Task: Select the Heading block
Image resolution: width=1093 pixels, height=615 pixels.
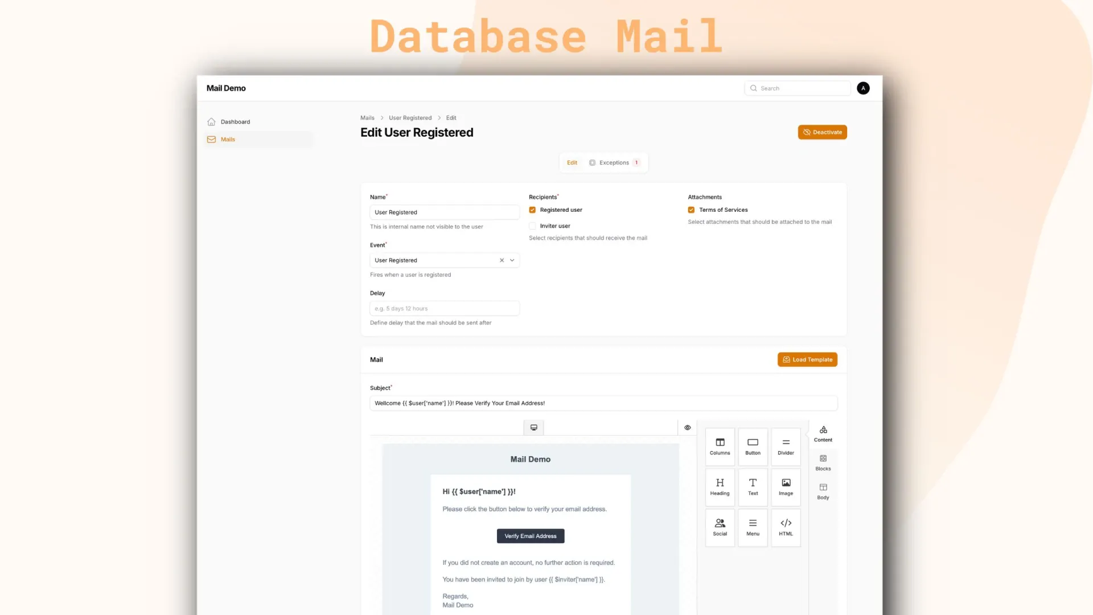Action: click(720, 487)
